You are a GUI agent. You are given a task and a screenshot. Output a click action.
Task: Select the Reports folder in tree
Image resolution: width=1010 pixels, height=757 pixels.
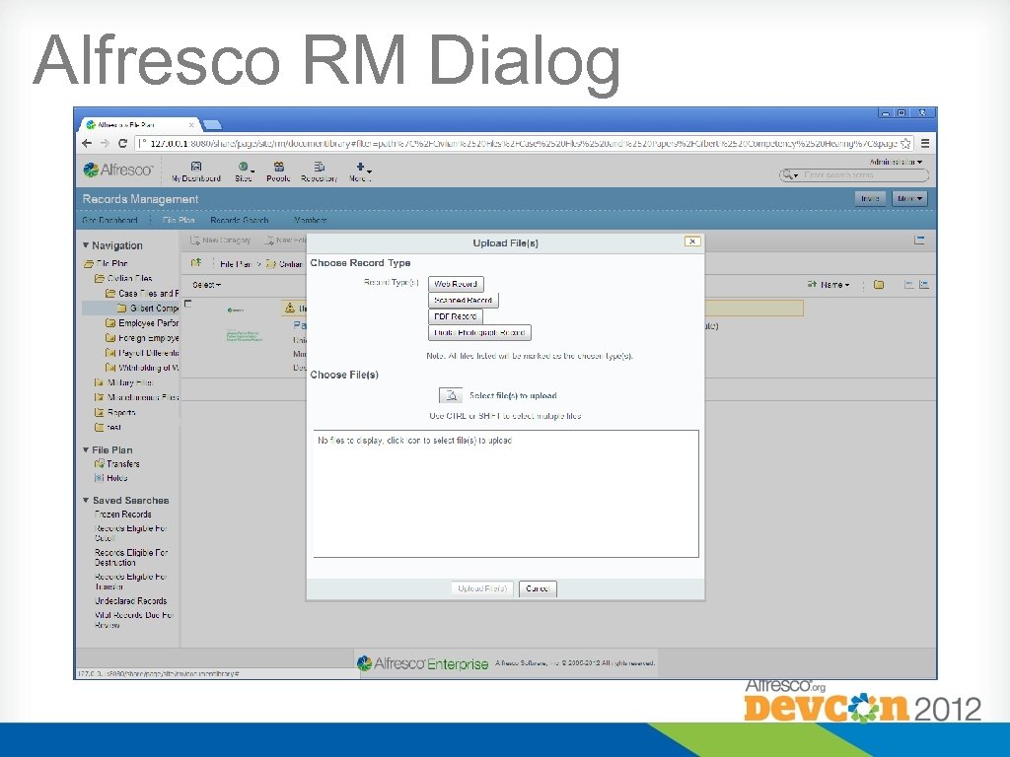(115, 412)
